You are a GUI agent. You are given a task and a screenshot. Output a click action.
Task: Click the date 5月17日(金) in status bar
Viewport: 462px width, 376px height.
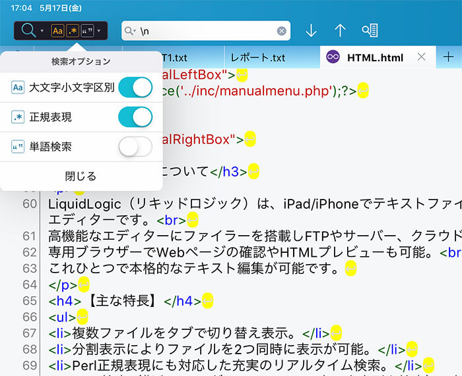(x=61, y=8)
